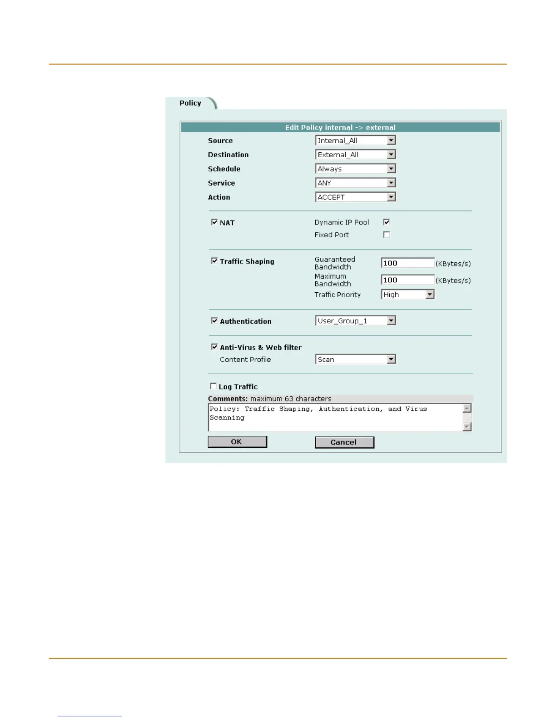Click the Maximum Bandwidth label
The image size is (556, 720).
333,280
